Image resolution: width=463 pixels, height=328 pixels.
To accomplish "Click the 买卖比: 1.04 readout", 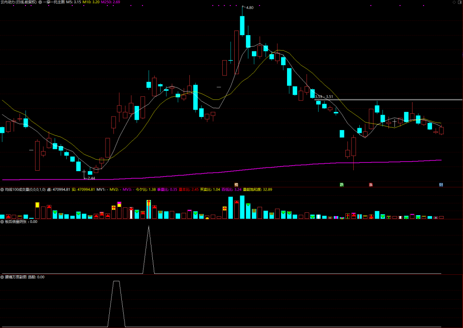I will tap(210, 190).
